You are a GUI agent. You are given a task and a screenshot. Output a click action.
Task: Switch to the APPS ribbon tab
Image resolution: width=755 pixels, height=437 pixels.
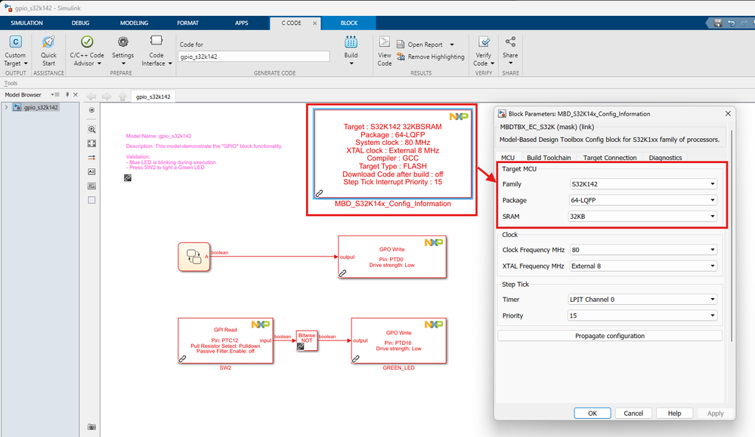point(242,23)
